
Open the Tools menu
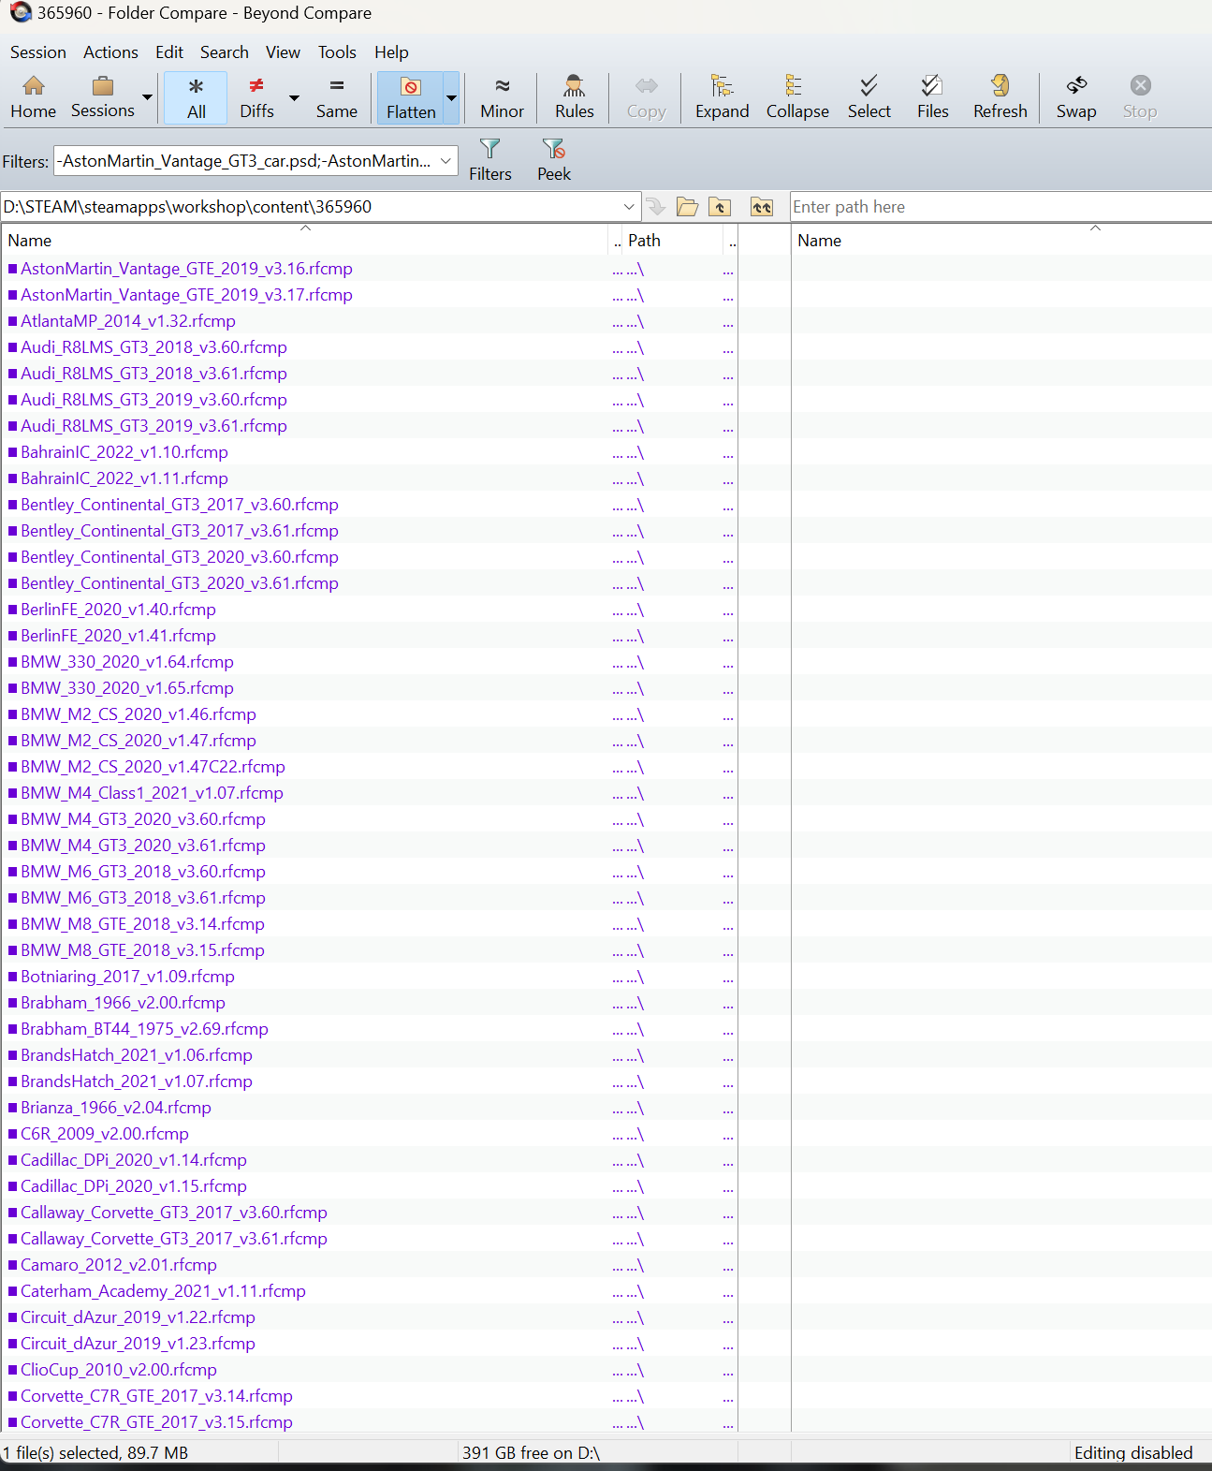pos(337,52)
